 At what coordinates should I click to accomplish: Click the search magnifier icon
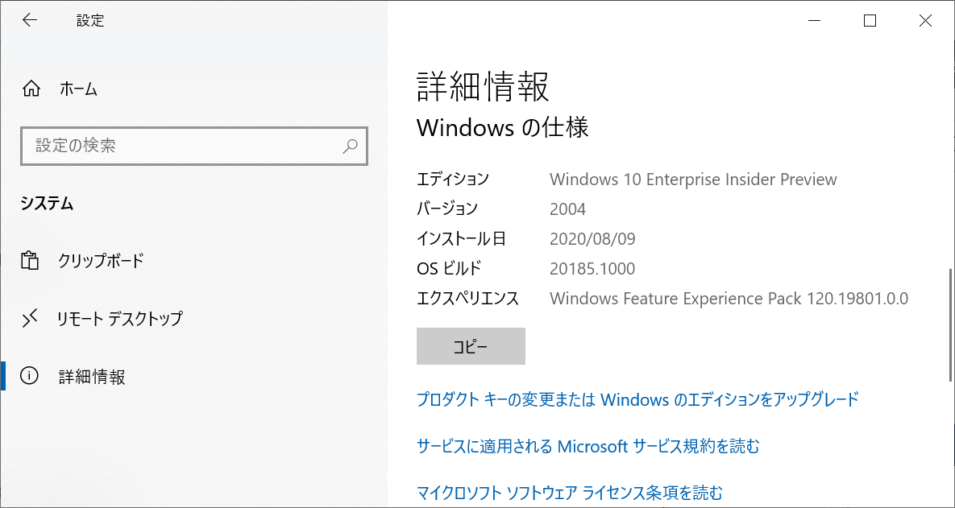[351, 146]
